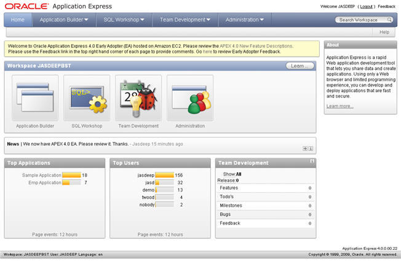Click the Team Development label under icon
This screenshot has height=262, width=401.
pos(138,126)
